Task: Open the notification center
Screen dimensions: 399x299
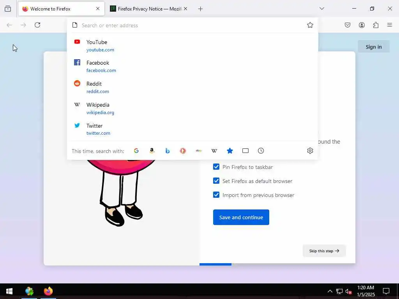Action: click(386, 291)
